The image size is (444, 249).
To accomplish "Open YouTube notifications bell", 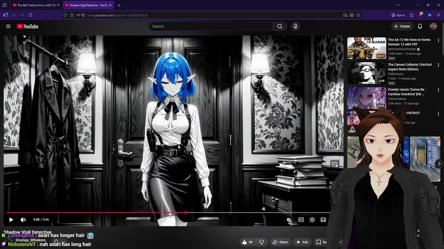I will (x=420, y=26).
